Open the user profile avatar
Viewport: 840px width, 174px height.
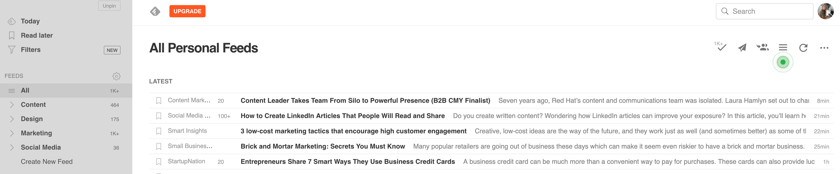(x=826, y=11)
